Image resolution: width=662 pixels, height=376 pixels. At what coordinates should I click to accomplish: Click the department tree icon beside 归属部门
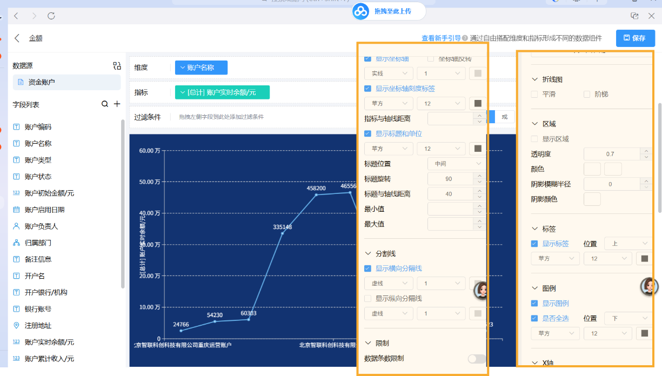16,243
